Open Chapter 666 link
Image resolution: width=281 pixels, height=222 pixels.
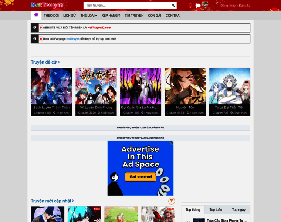click(131, 113)
